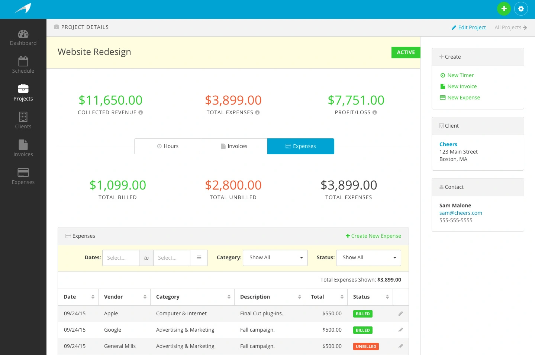Open settings via the gear icon
Screen dimensions: 535x355
(521, 9)
